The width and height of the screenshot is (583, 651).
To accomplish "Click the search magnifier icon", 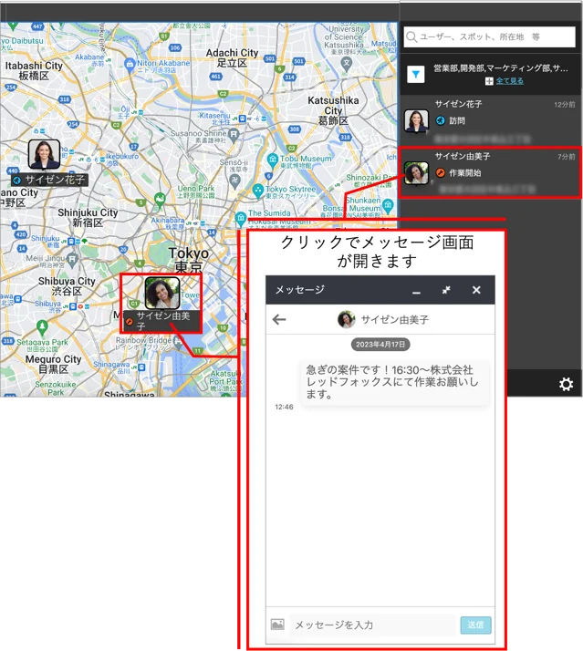I will point(411,37).
